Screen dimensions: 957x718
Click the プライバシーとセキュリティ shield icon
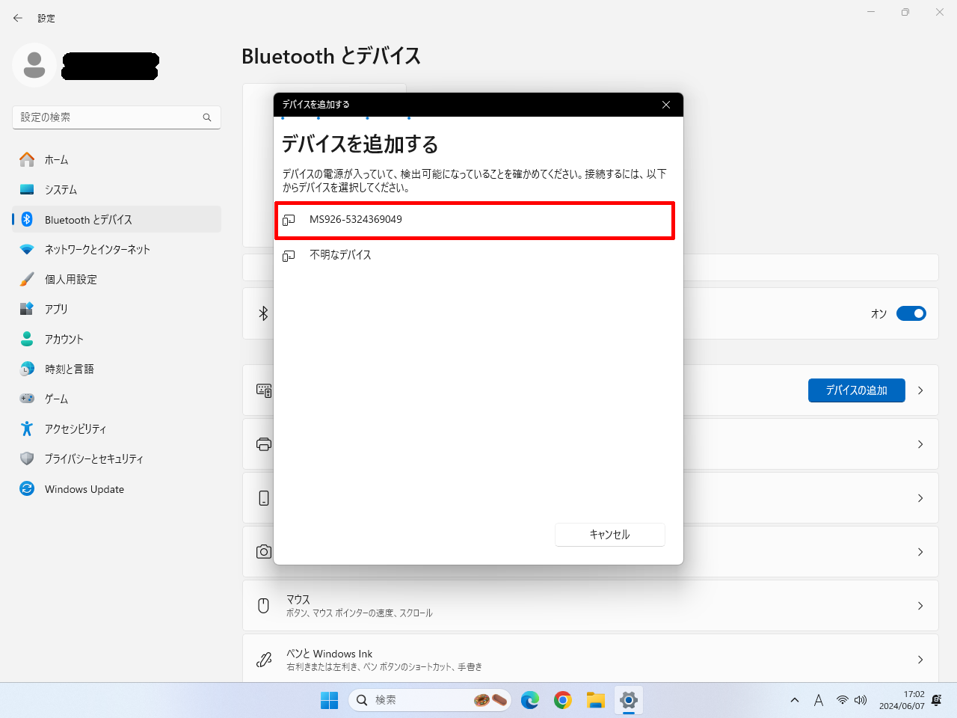27,458
